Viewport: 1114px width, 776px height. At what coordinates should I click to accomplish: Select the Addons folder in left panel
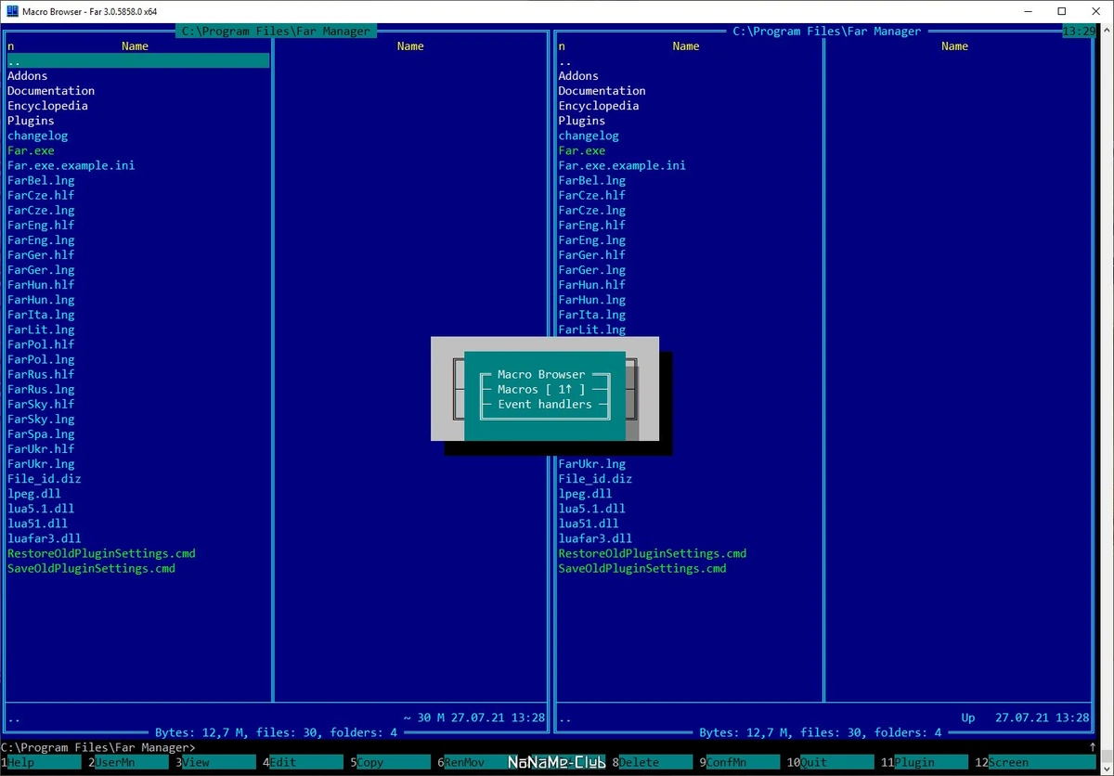(28, 76)
